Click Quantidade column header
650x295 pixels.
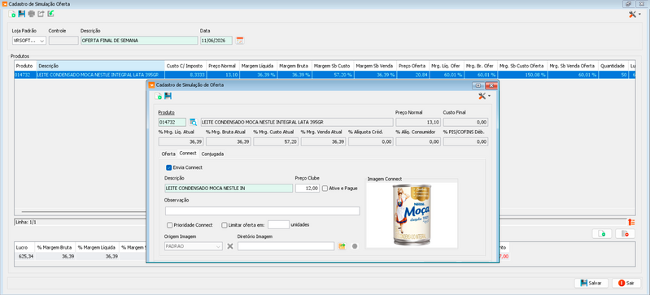click(x=614, y=66)
